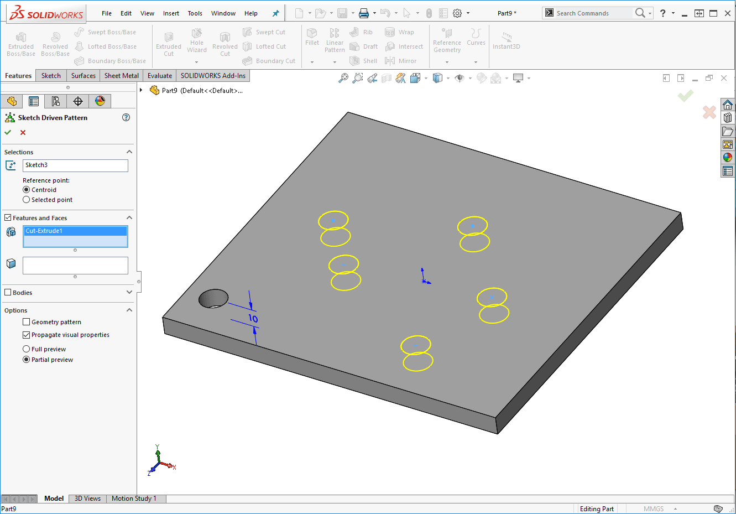
Task: Click the green OK checkmark in Sketch Driven Pattern
Action: (x=8, y=132)
